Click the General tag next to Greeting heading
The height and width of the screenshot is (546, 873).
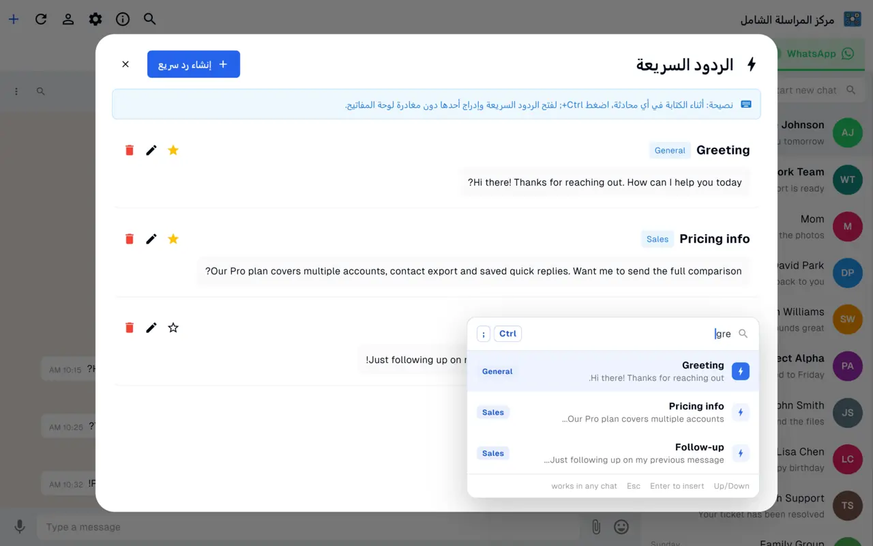[670, 150]
